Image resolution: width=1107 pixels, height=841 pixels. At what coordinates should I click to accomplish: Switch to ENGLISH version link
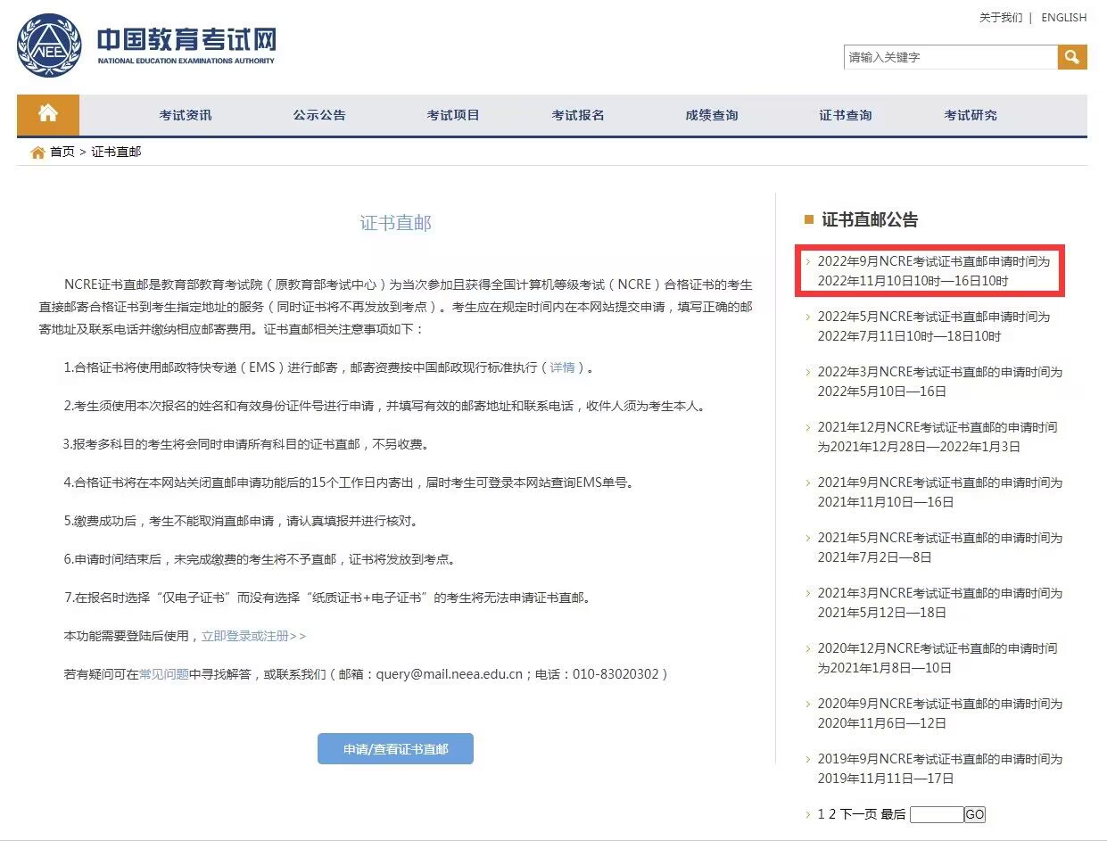[x=1063, y=17]
